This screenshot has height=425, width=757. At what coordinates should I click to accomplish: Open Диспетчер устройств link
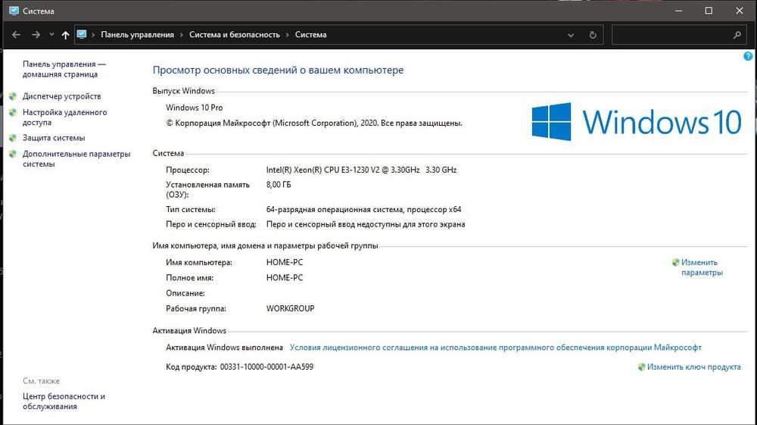click(61, 97)
